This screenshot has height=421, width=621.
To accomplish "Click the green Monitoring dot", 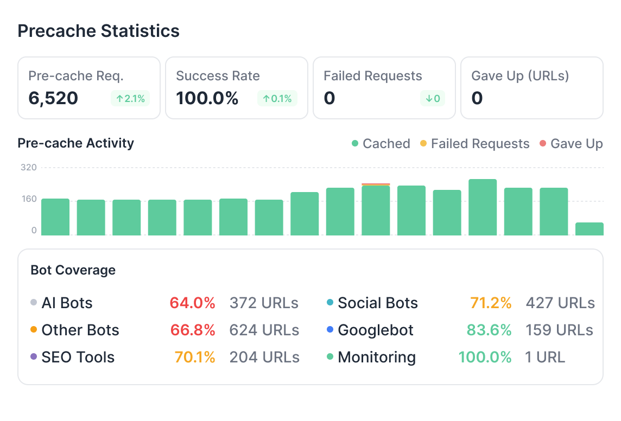I will coord(330,356).
